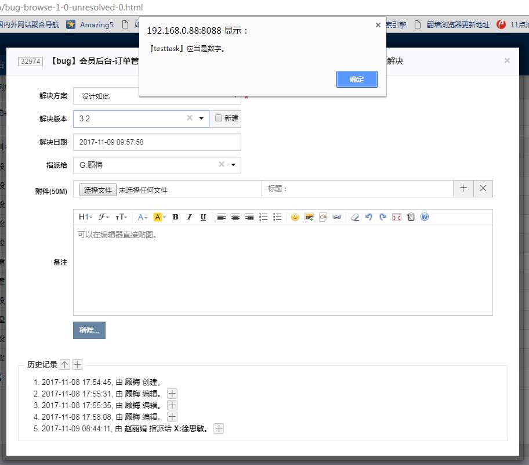Toggle italic formatting
This screenshot has width=529, height=465.
189,217
